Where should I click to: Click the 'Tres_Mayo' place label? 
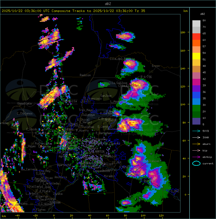(86, 110)
